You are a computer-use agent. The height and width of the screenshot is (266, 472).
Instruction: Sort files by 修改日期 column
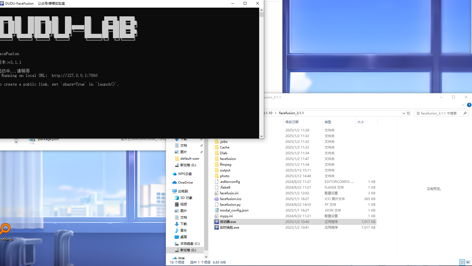click(292, 122)
